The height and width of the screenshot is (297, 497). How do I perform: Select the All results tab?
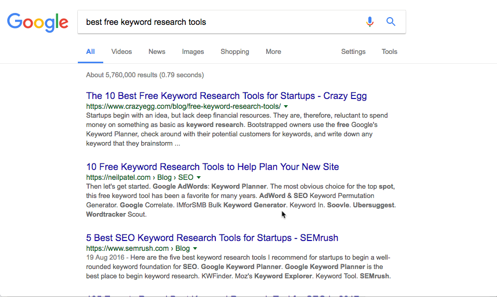click(x=90, y=52)
